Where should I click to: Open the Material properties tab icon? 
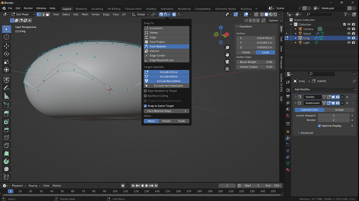pos(288,170)
